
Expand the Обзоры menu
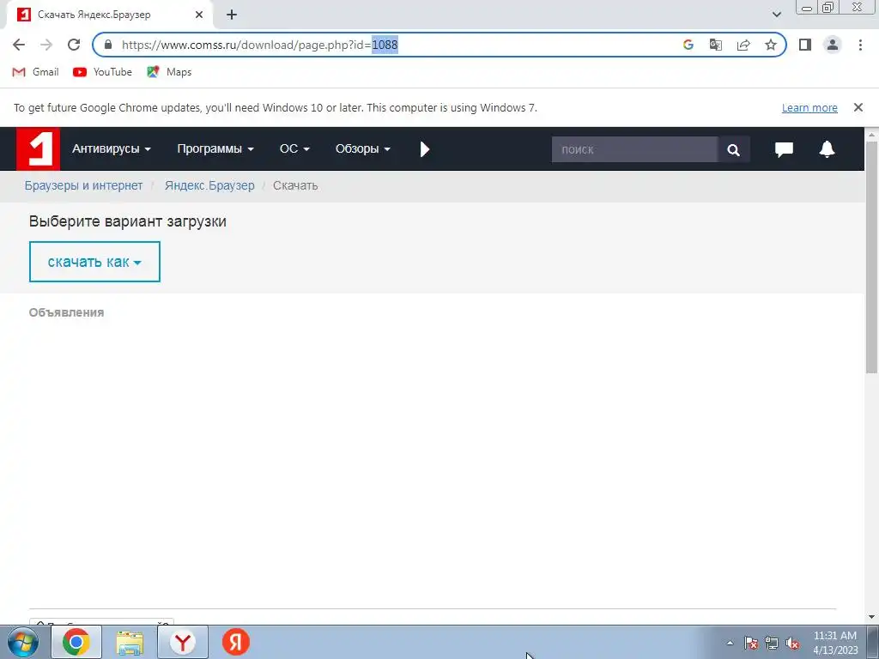tap(363, 149)
